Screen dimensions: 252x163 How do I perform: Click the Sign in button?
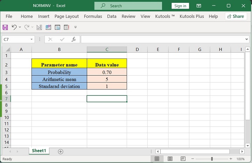(x=180, y=6)
